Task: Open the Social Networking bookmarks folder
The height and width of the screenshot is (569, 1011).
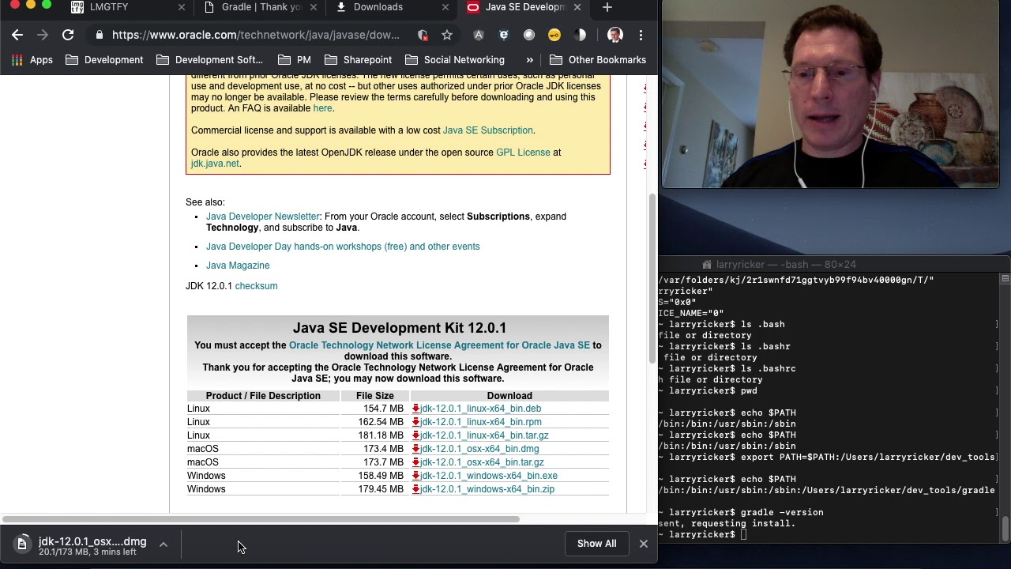Action: point(455,60)
